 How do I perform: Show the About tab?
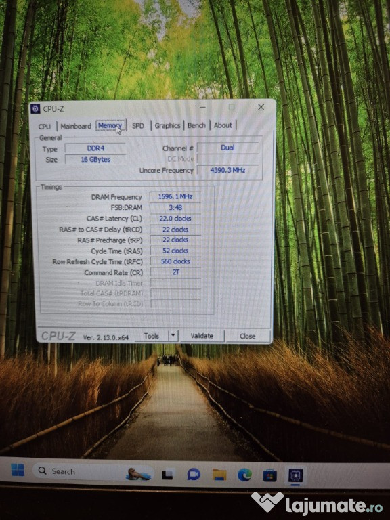click(223, 125)
